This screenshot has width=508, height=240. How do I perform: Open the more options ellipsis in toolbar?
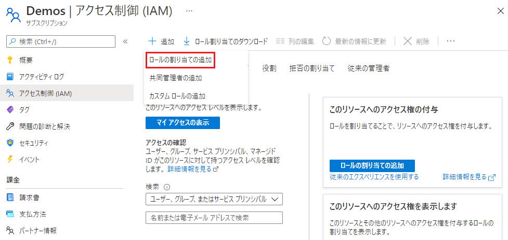[x=451, y=41]
